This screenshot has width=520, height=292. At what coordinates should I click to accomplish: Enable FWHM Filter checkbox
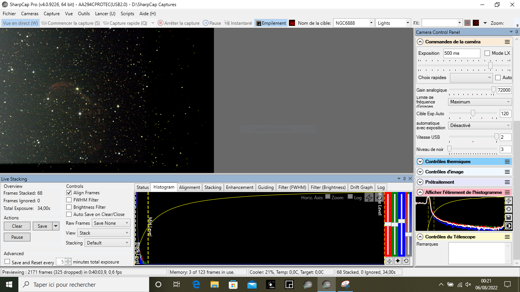coord(69,200)
